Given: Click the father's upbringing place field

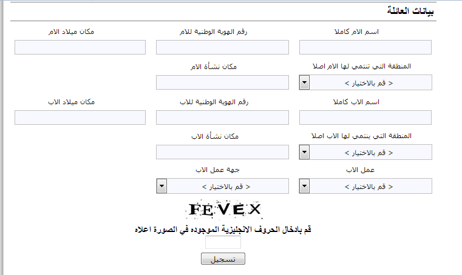Looking at the screenshot, I should pyautogui.click(x=222, y=152).
